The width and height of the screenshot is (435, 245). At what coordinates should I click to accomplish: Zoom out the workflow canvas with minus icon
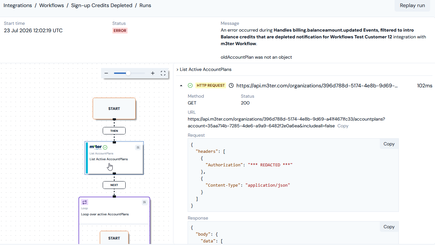tap(106, 73)
